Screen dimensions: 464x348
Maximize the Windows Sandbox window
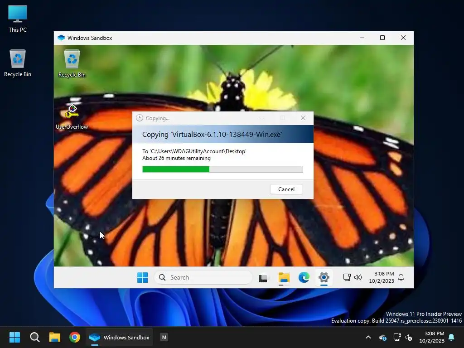click(382, 38)
